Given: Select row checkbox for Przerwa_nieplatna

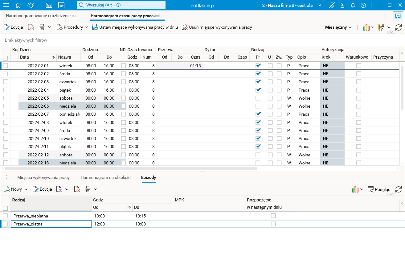Looking at the screenshot, I should pyautogui.click(x=5, y=216).
